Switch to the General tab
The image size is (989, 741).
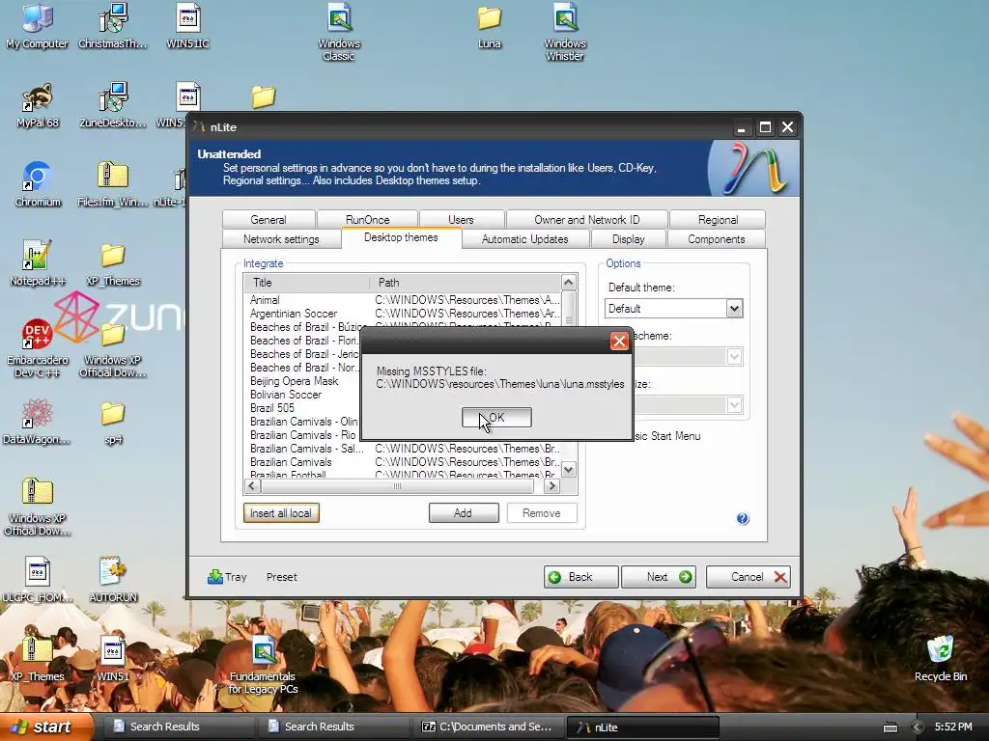click(268, 219)
